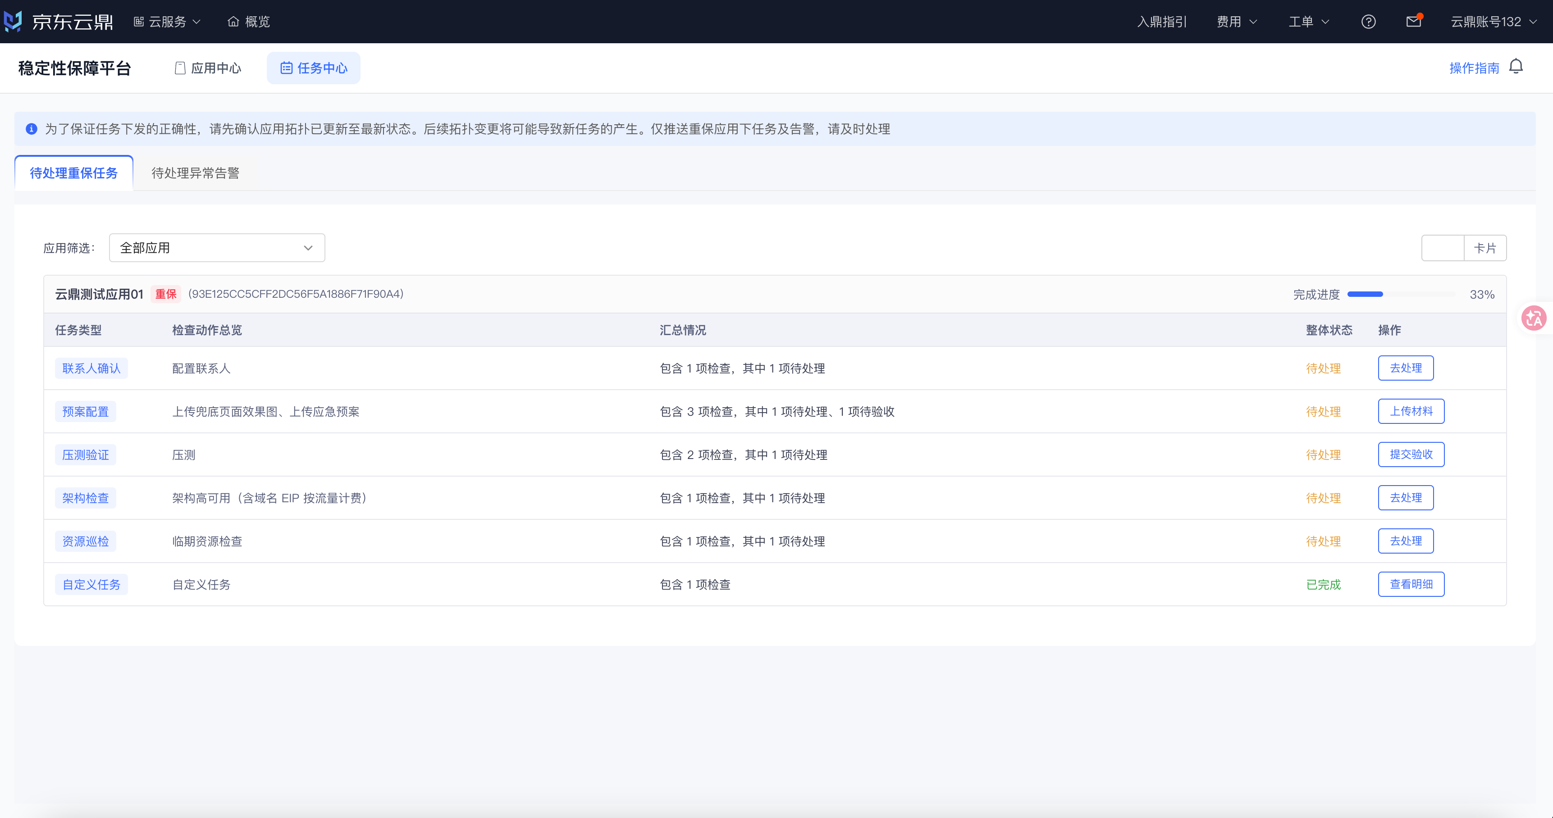Expand the 费用 menu
The height and width of the screenshot is (818, 1553).
[1237, 22]
